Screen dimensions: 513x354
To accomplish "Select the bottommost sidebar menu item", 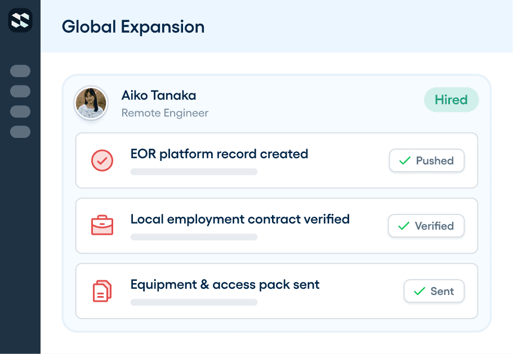I will pyautogui.click(x=20, y=132).
